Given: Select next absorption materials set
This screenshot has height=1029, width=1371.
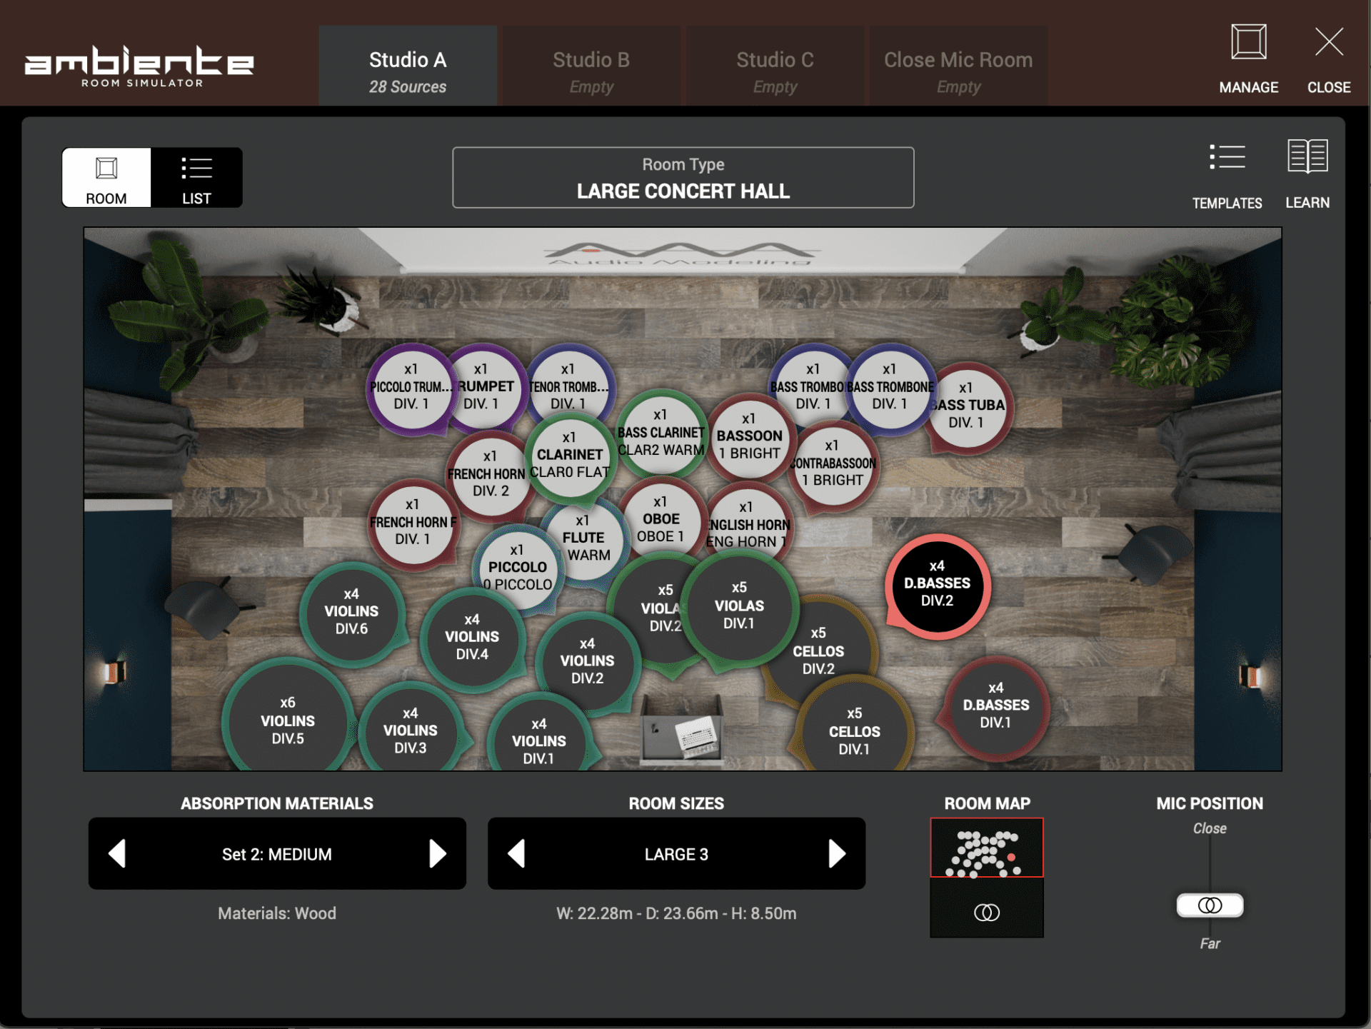Looking at the screenshot, I should coord(437,853).
